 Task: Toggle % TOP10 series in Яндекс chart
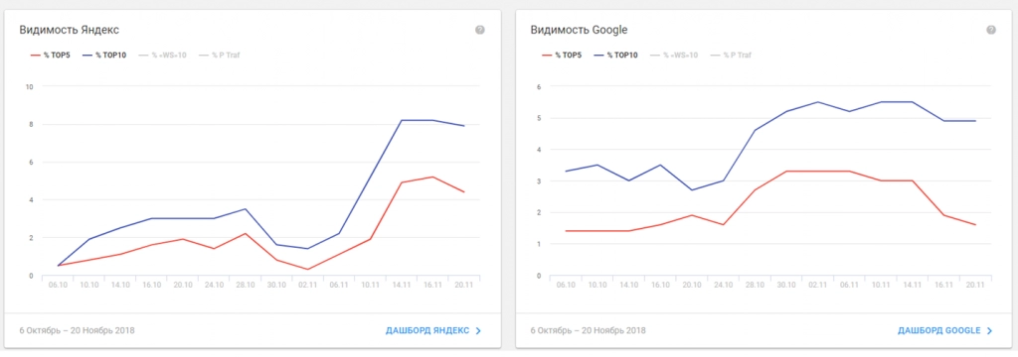tap(107, 56)
